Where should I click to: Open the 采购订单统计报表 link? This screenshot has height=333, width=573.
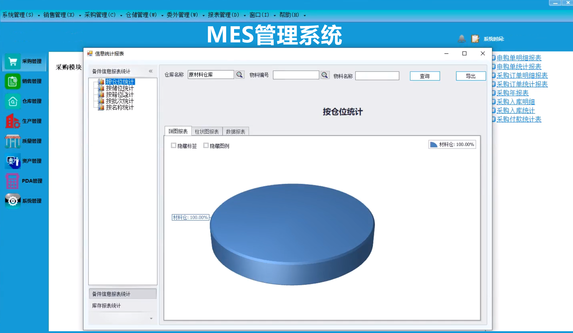(522, 84)
